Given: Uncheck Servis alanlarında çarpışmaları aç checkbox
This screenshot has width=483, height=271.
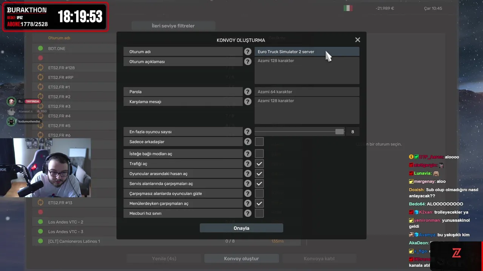Looking at the screenshot, I should [259, 183].
